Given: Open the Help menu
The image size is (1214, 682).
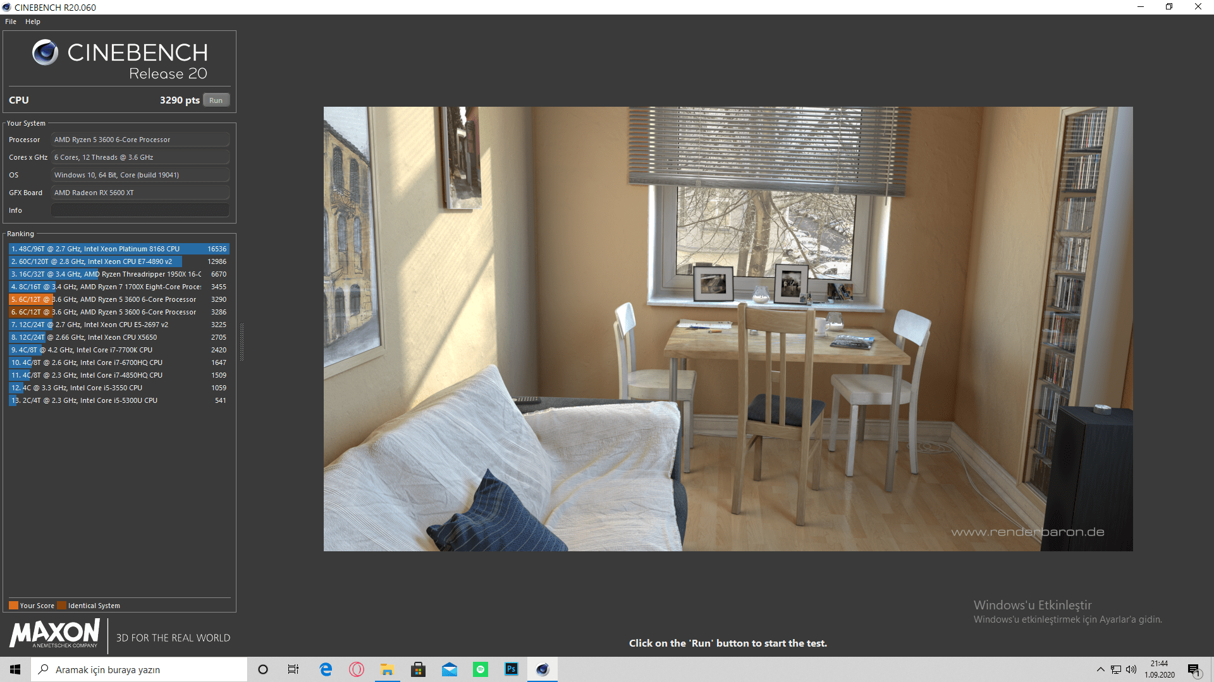Looking at the screenshot, I should (33, 21).
